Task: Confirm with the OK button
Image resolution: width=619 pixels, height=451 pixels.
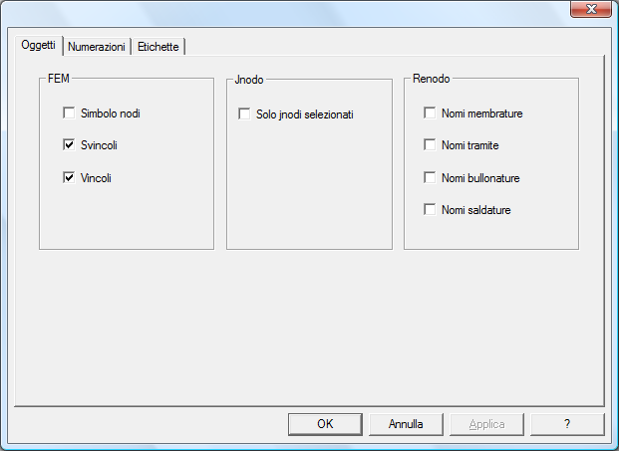Action: pyautogui.click(x=325, y=424)
